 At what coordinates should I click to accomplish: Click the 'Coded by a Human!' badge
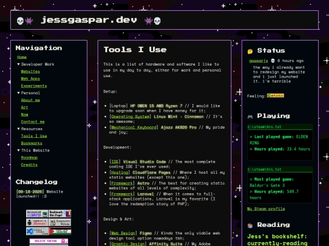(37, 222)
